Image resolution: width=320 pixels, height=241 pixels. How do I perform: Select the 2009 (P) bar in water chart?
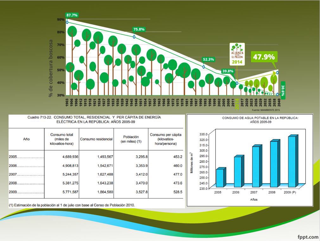coord(292,161)
